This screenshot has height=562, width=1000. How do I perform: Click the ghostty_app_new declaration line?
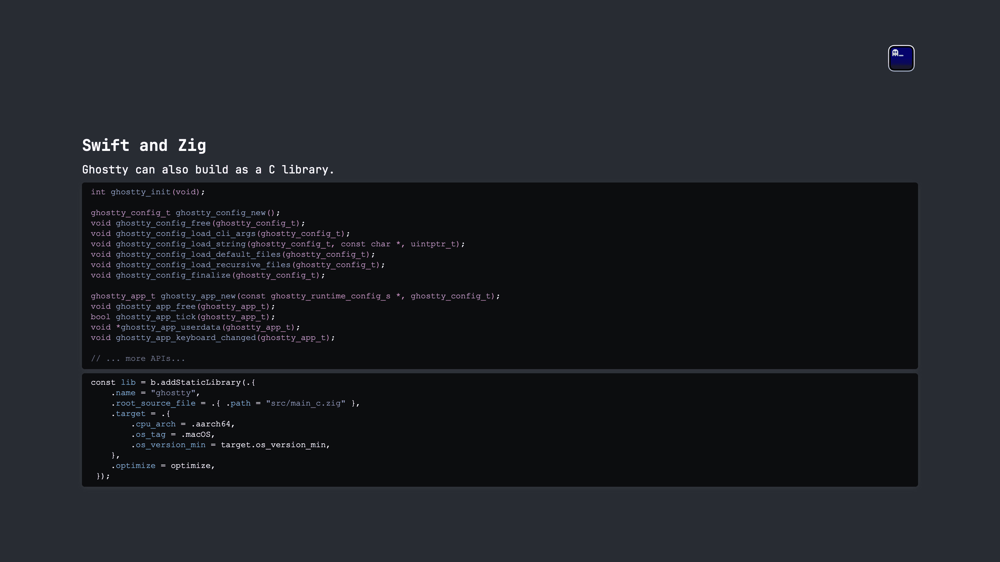pos(295,296)
